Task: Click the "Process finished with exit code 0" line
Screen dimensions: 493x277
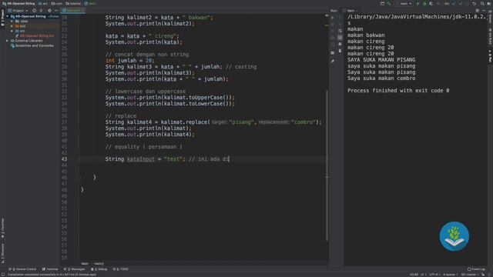Action: pyautogui.click(x=398, y=91)
